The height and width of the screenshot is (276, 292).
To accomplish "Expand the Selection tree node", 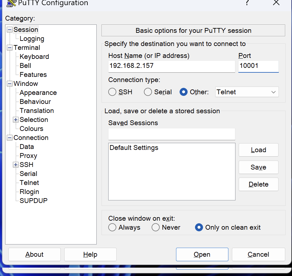I will pyautogui.click(x=15, y=120).
